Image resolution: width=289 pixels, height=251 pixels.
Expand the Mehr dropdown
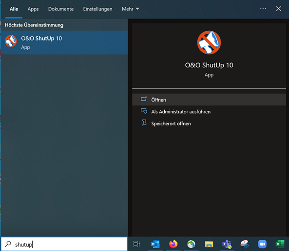click(x=131, y=9)
